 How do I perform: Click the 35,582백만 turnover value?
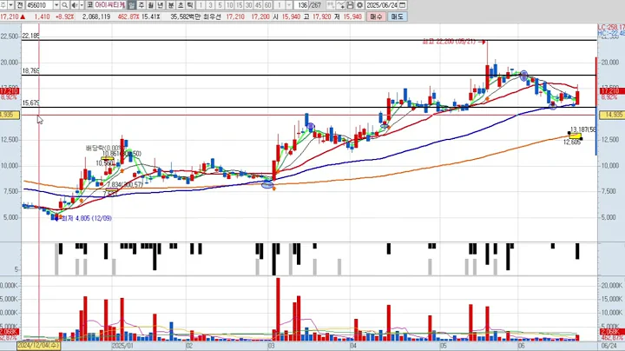click(x=186, y=17)
